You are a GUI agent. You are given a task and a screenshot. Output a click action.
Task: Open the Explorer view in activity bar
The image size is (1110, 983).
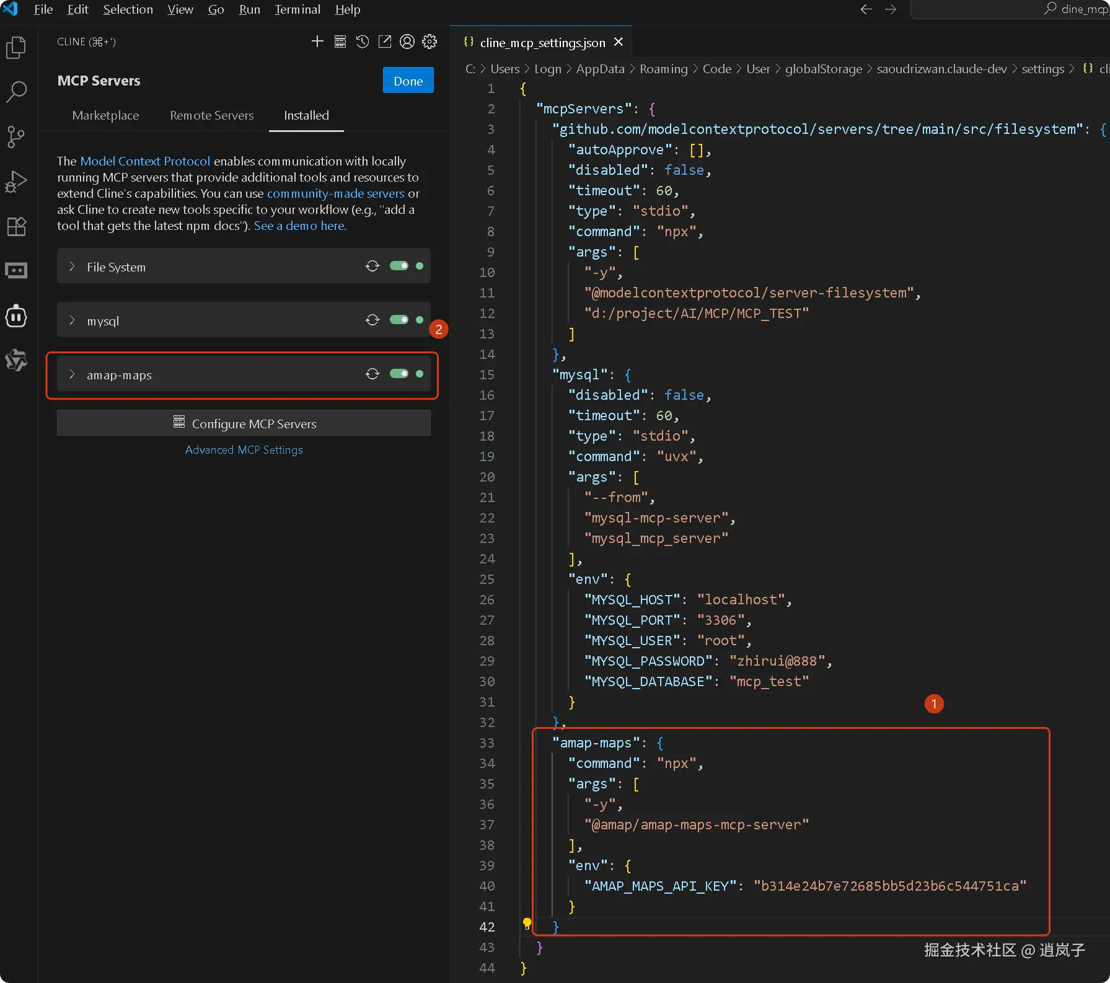(16, 48)
